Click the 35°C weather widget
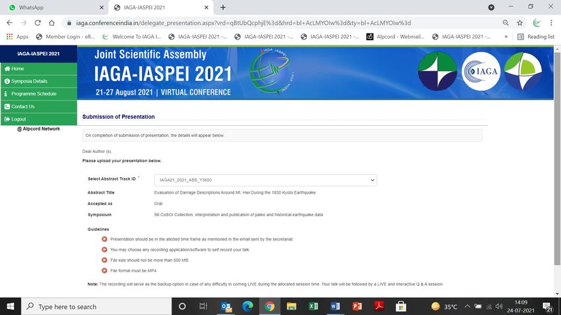The image size is (561, 315). (444, 306)
